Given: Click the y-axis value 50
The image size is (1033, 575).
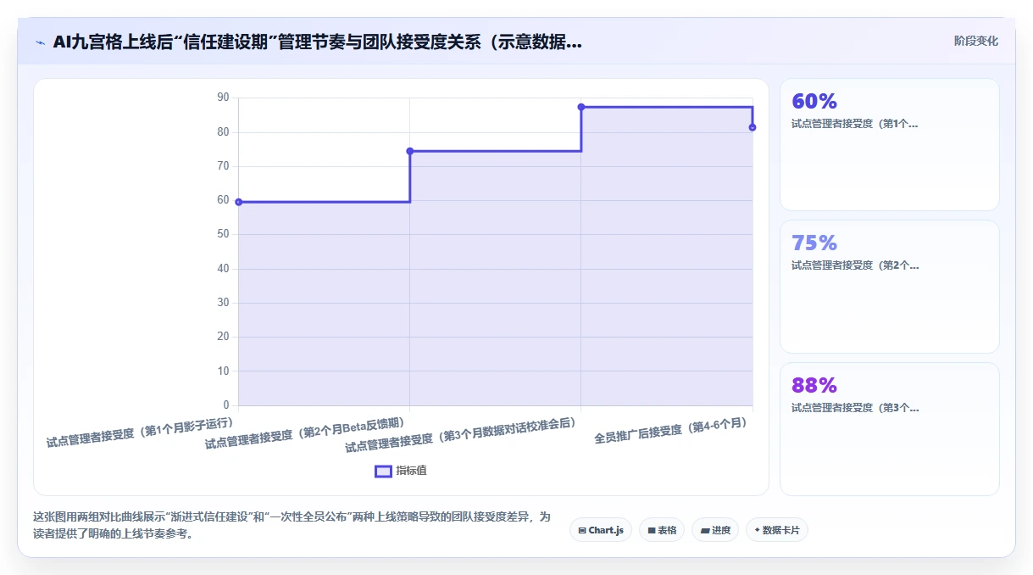Looking at the screenshot, I should 223,234.
